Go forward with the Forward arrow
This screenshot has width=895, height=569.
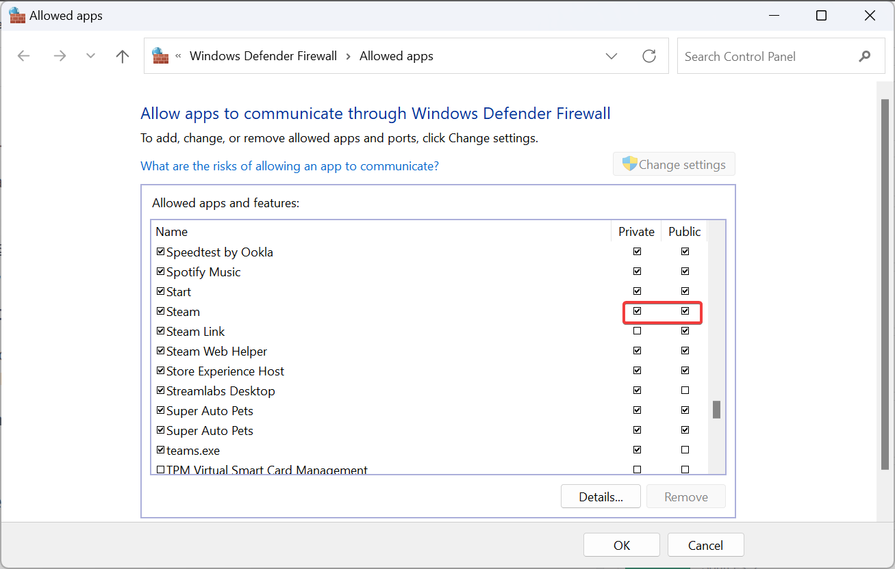[x=60, y=56]
